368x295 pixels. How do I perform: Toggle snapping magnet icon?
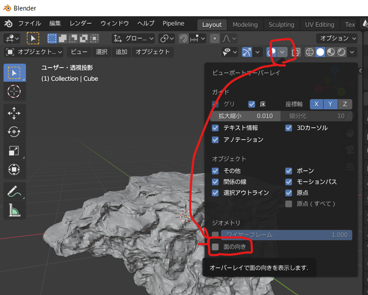point(183,38)
